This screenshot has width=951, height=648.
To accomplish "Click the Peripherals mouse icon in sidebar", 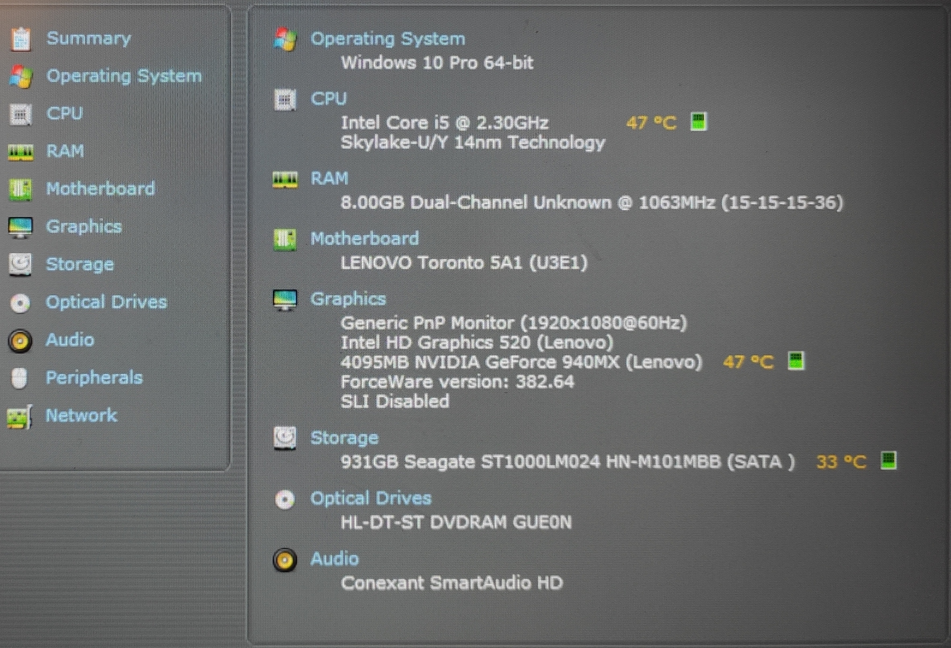I will tap(19, 378).
